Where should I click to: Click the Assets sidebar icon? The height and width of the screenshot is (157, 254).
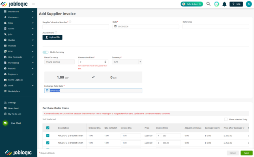pyautogui.click(x=5, y=29)
